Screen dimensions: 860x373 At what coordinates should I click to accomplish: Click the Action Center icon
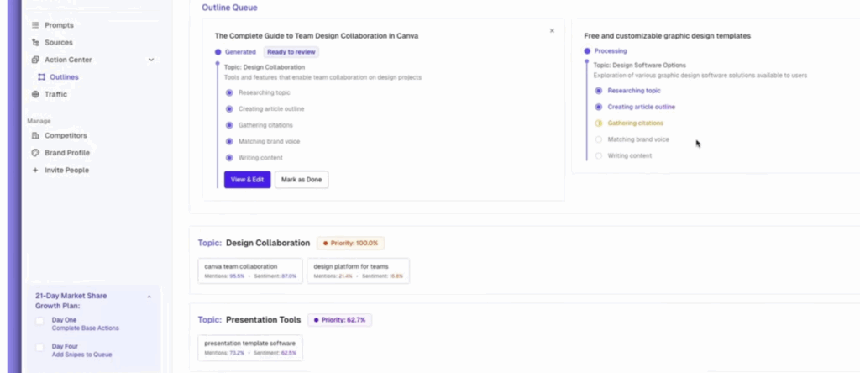point(35,60)
